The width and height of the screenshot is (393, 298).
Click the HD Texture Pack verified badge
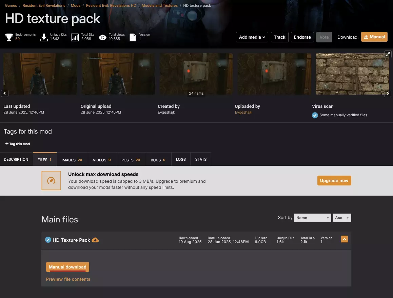[48, 240]
